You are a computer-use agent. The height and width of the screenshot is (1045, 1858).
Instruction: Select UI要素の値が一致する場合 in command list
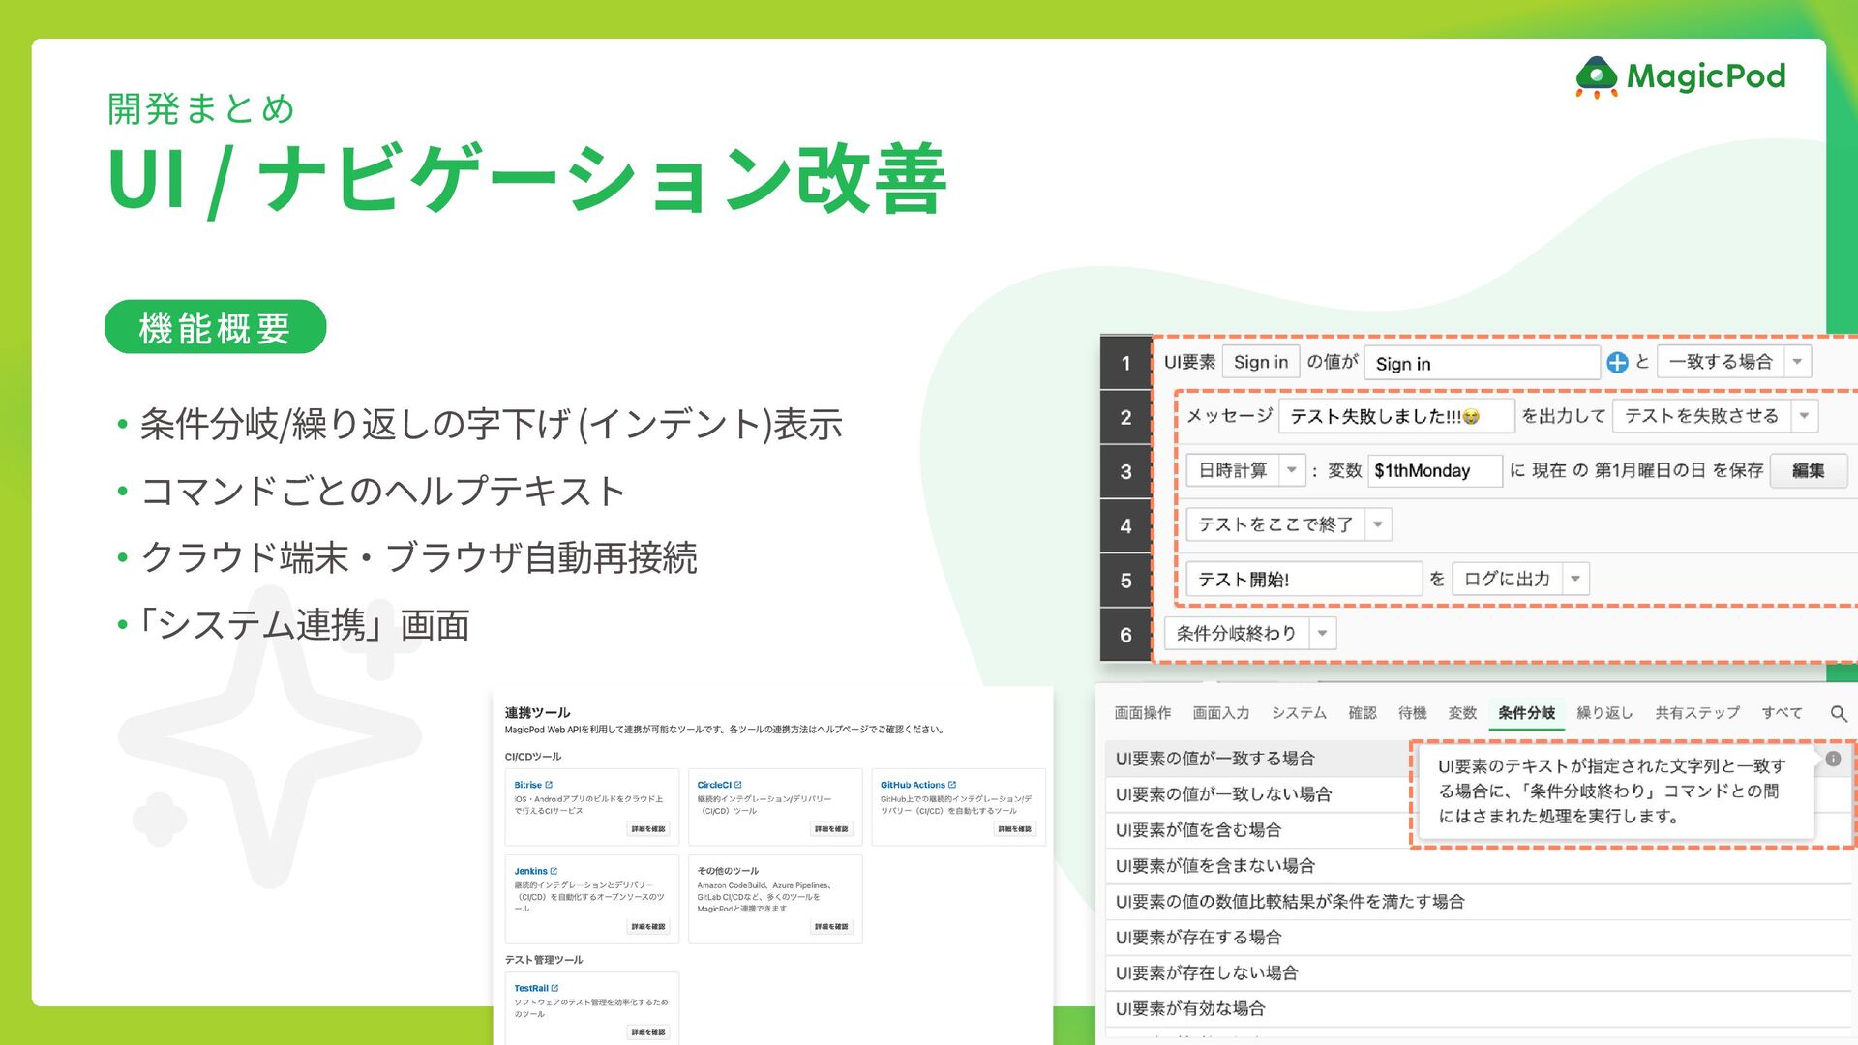tap(1257, 759)
